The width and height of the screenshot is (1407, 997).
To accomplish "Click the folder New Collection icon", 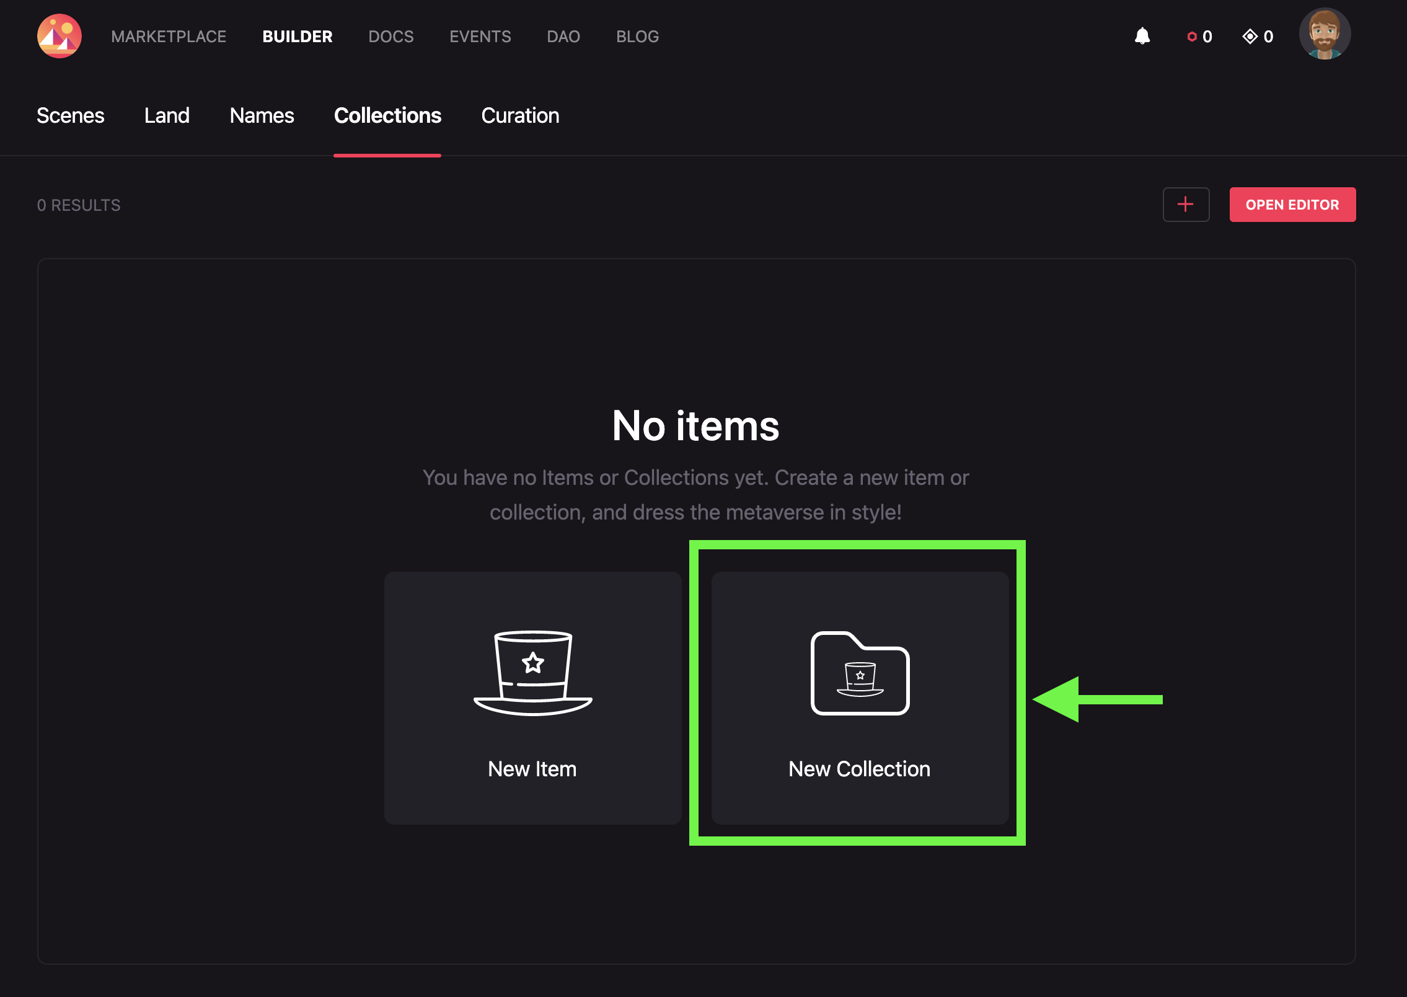I will 860,673.
